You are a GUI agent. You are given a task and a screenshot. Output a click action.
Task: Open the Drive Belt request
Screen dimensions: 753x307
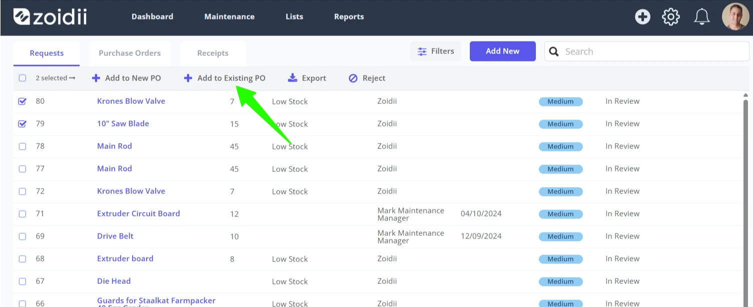click(x=116, y=236)
